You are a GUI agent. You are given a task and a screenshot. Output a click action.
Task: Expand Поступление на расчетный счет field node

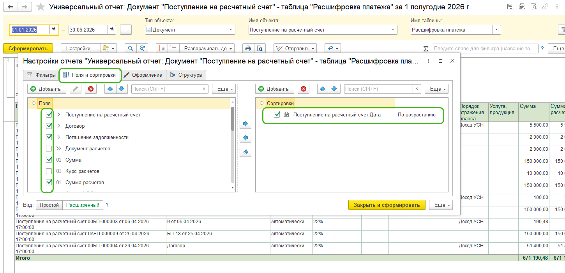(58, 114)
